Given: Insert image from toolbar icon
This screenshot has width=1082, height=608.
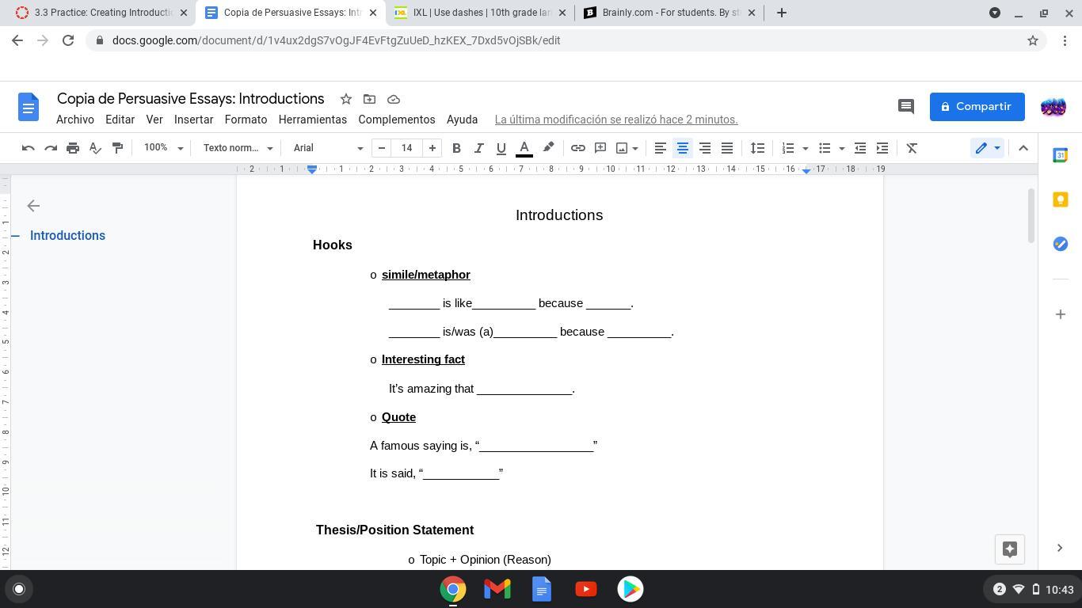Looking at the screenshot, I should 622,148.
